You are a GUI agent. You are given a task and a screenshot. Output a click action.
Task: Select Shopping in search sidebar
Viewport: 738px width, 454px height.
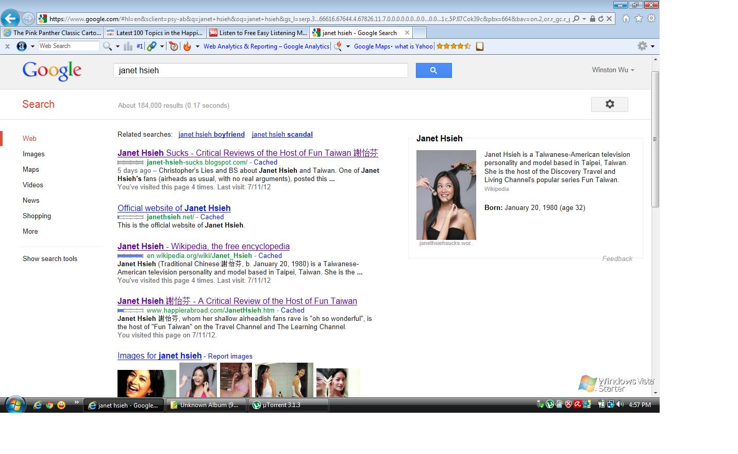[37, 216]
